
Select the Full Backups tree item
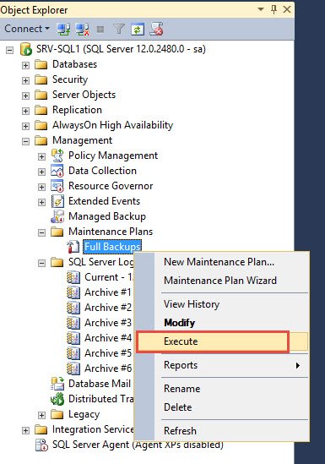tap(112, 247)
